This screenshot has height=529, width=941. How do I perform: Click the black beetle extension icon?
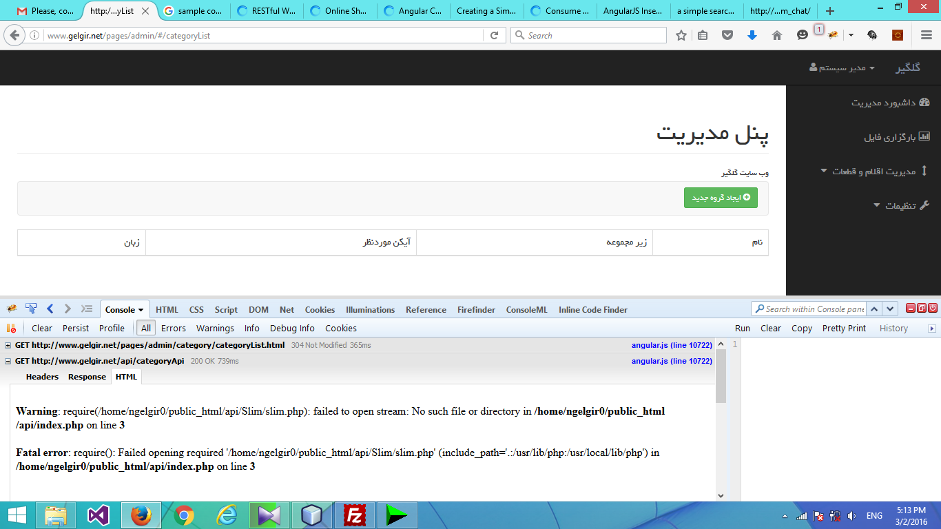pyautogui.click(x=872, y=35)
